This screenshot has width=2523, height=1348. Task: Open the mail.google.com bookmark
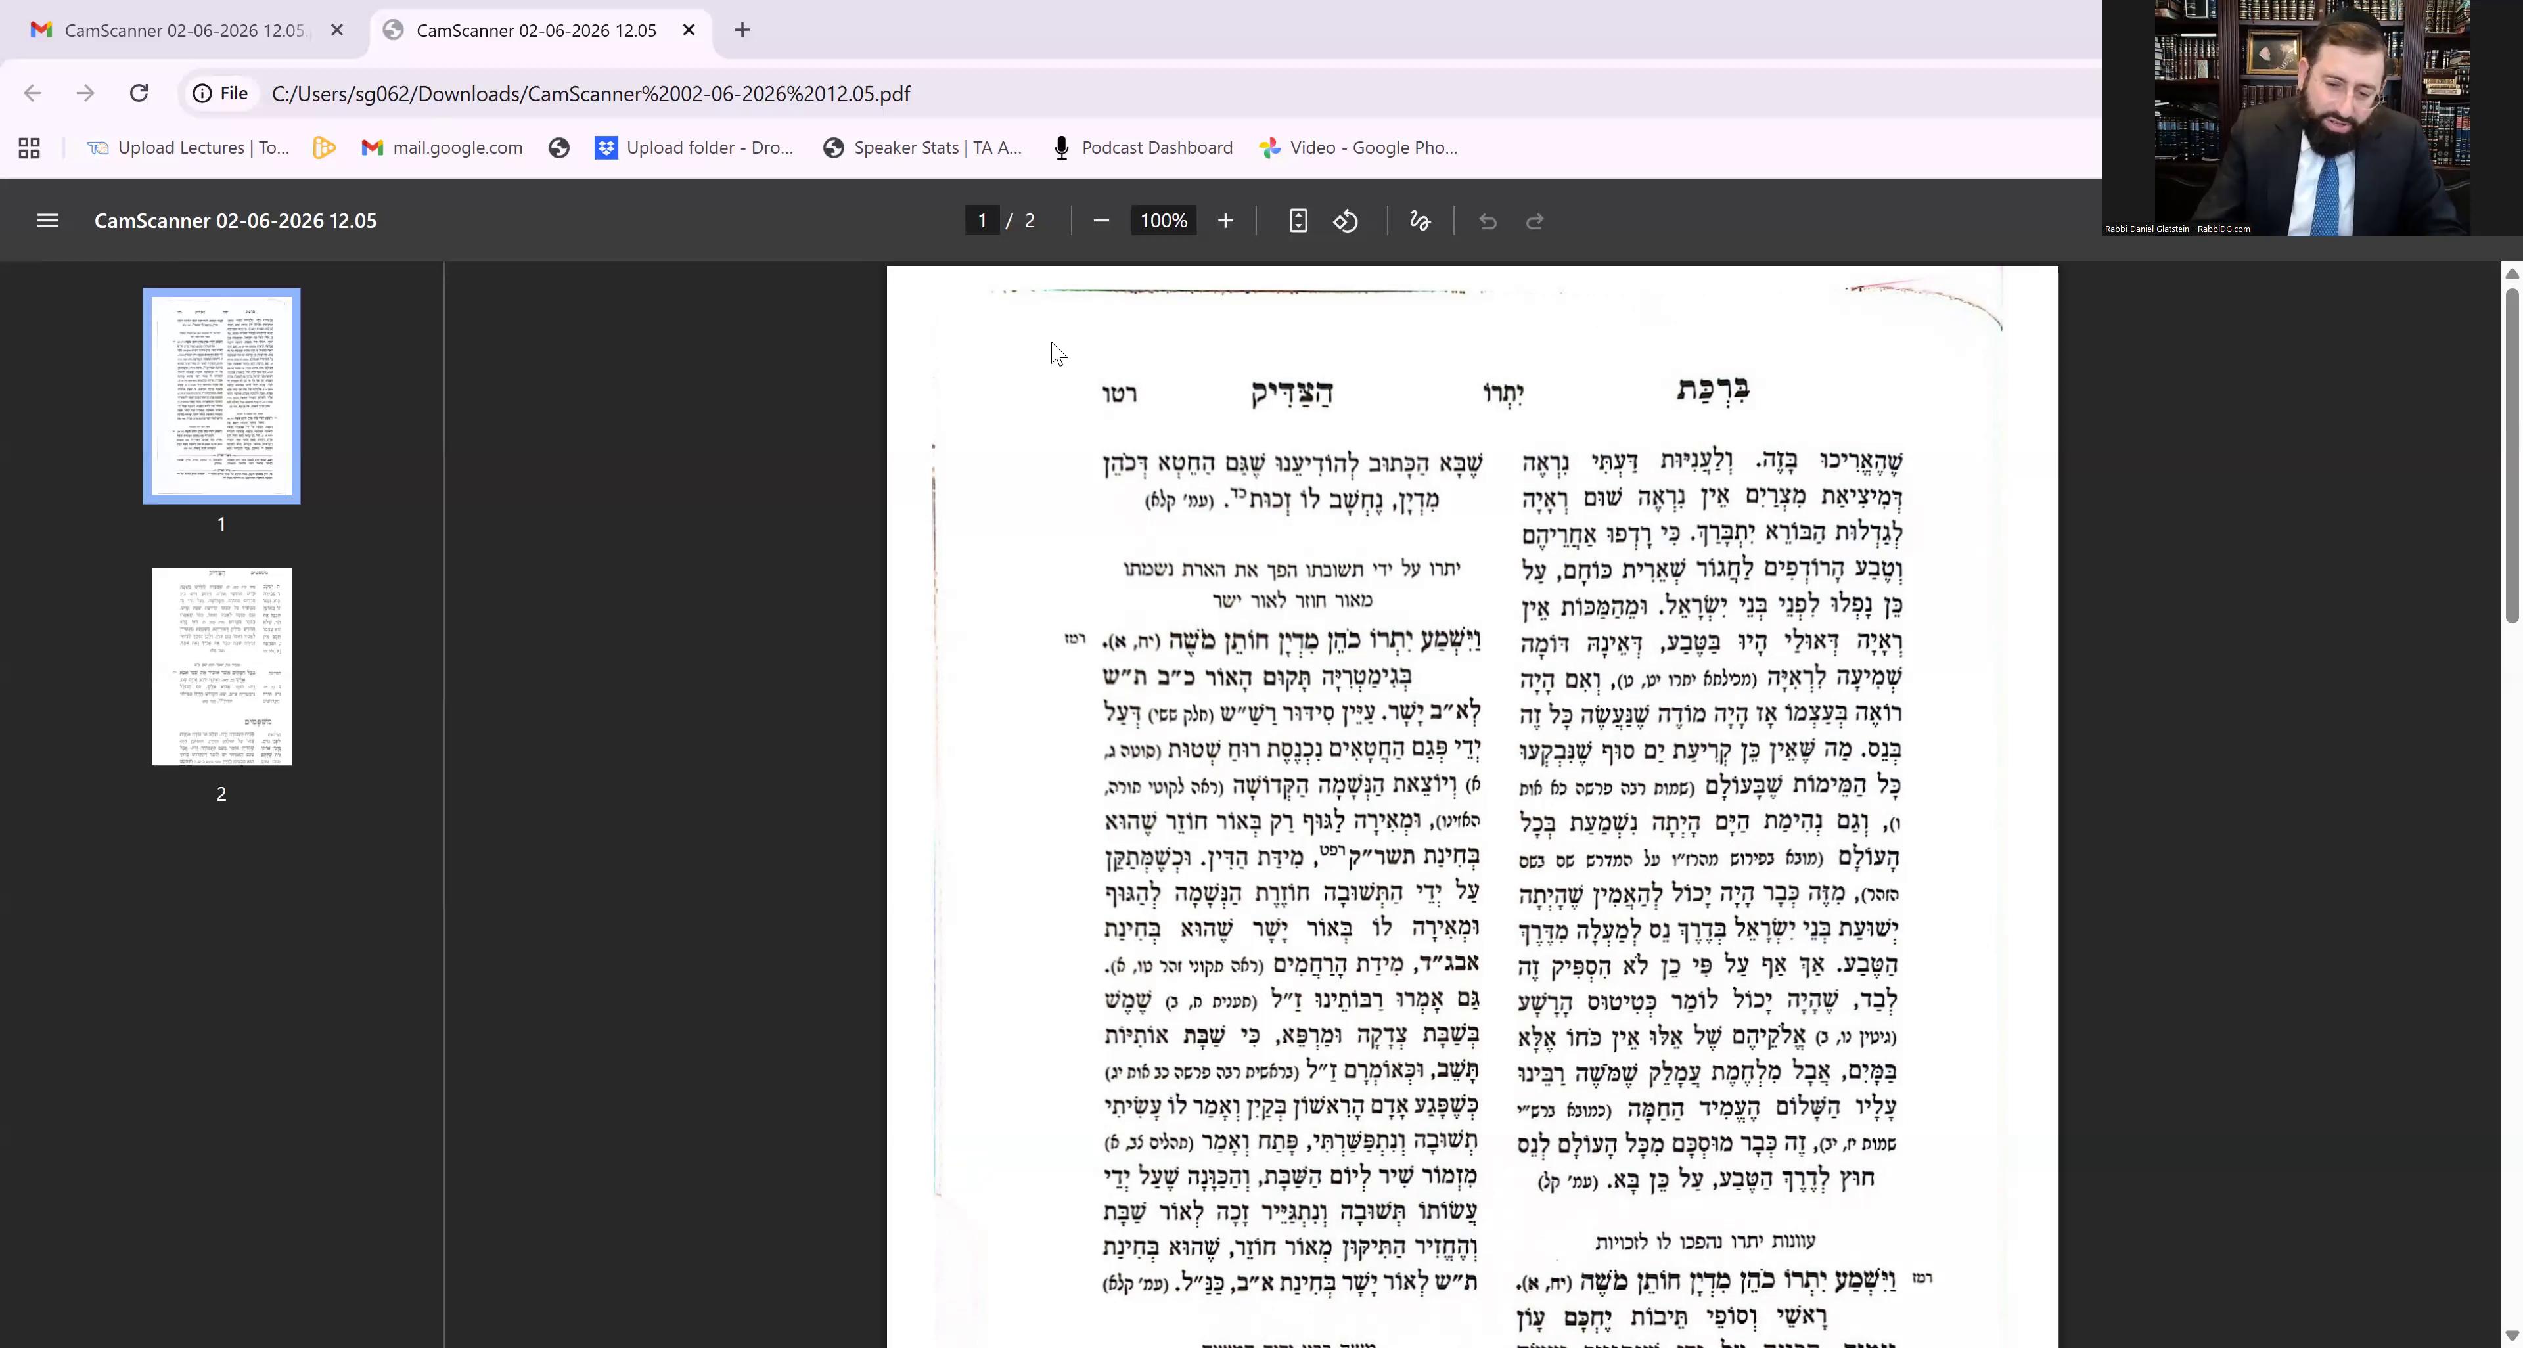tap(442, 148)
